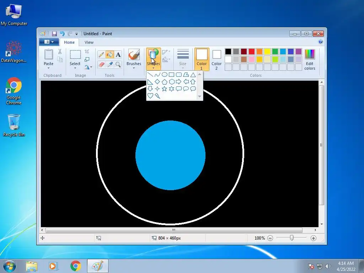Pick the Lightning bolt shape
Screen dimensions: 364x273
click(157, 96)
